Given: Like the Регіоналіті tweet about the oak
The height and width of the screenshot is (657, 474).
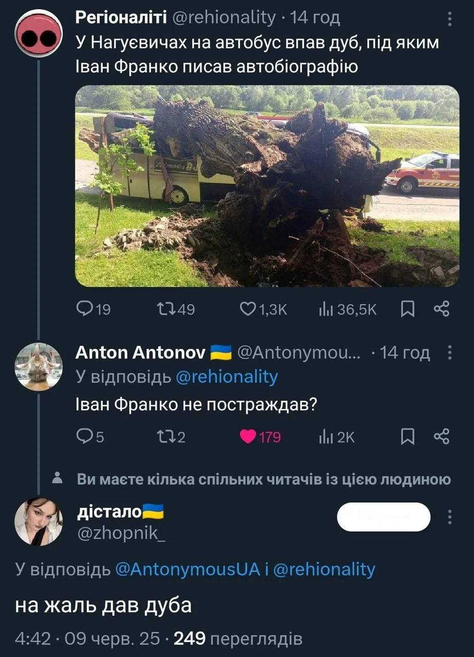Looking at the screenshot, I should coord(249,308).
